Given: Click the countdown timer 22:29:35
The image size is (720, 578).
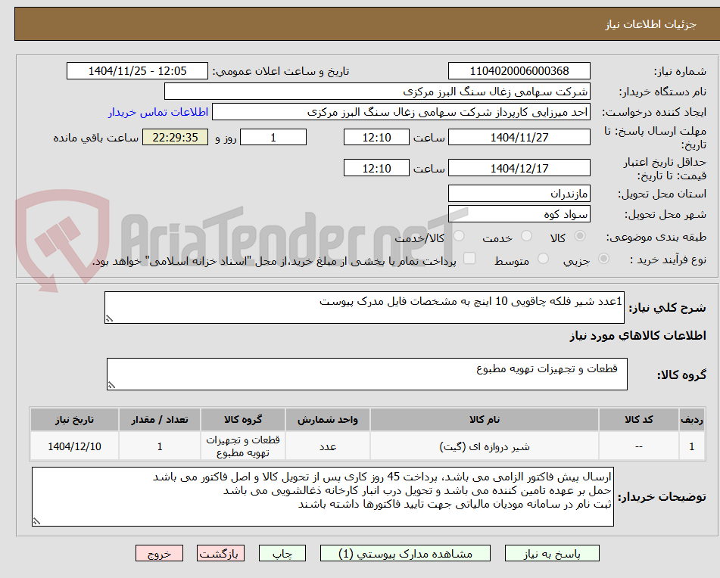Looking at the screenshot, I should pyautogui.click(x=175, y=137).
